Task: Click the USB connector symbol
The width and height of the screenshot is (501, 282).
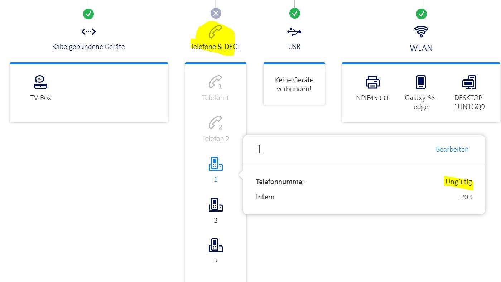Action: tap(294, 32)
